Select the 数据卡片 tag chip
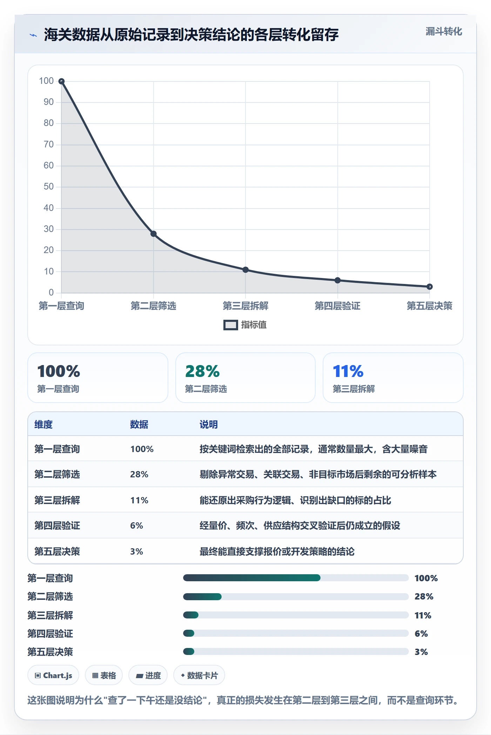Viewport: 491px width, 735px height. click(199, 675)
